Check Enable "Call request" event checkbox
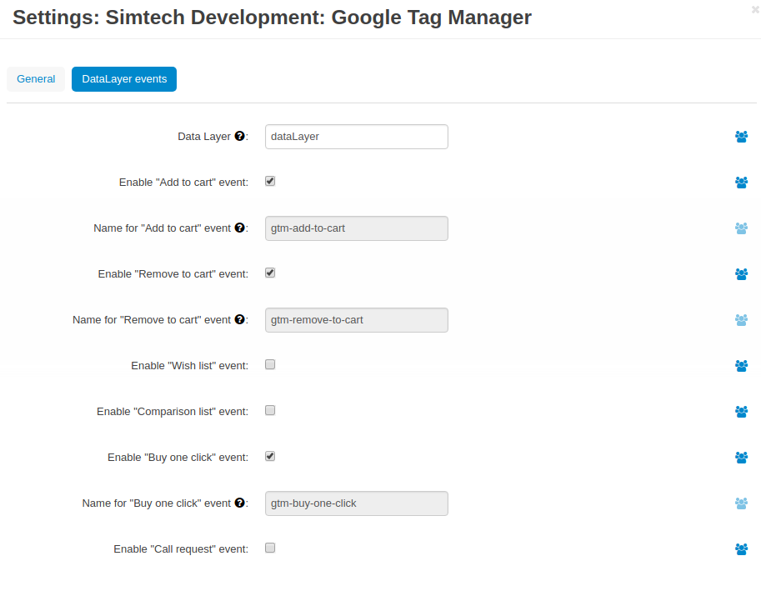The width and height of the screenshot is (761, 596). point(270,548)
